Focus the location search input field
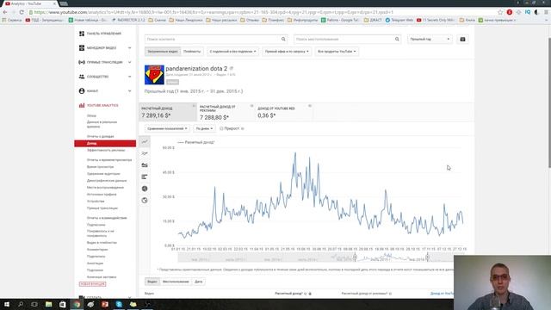 coord(344,39)
